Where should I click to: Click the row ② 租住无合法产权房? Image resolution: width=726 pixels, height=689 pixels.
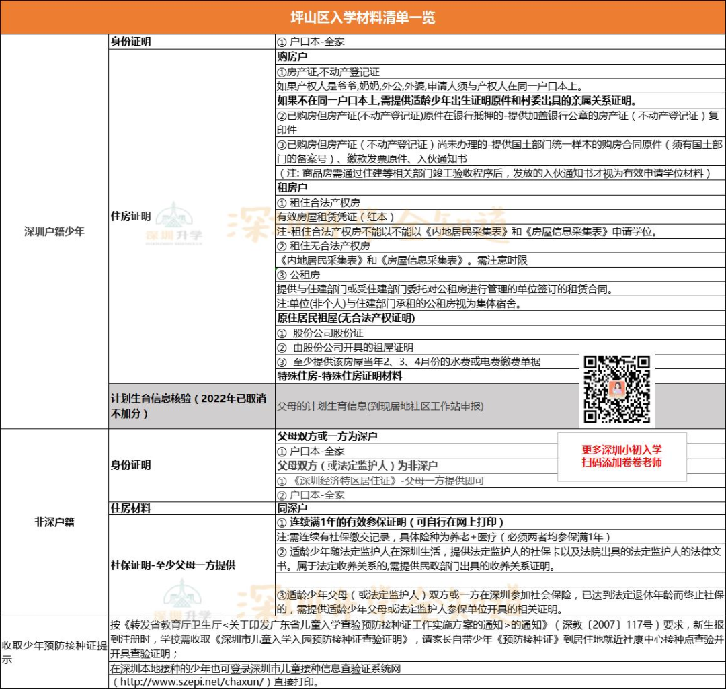[x=500, y=245]
